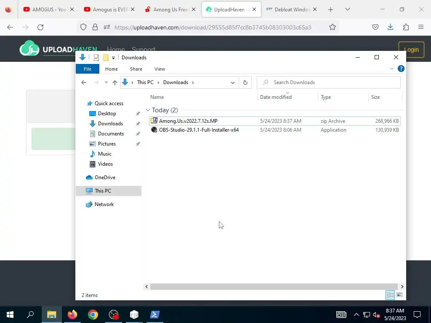The image size is (431, 323).
Task: Expand Explorer address bar history dropdown
Action: 232,83
